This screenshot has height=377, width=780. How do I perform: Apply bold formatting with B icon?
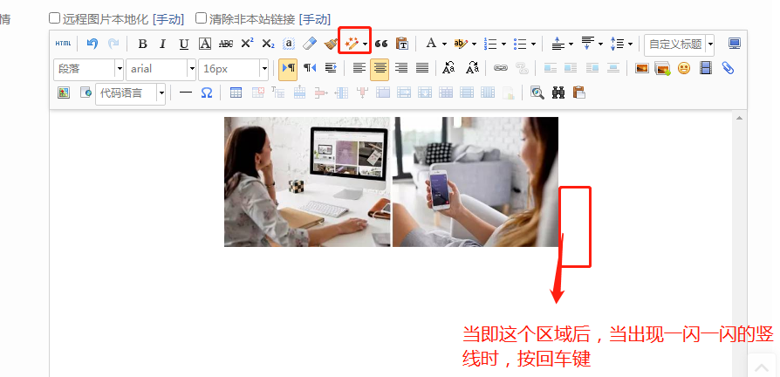[x=142, y=44]
